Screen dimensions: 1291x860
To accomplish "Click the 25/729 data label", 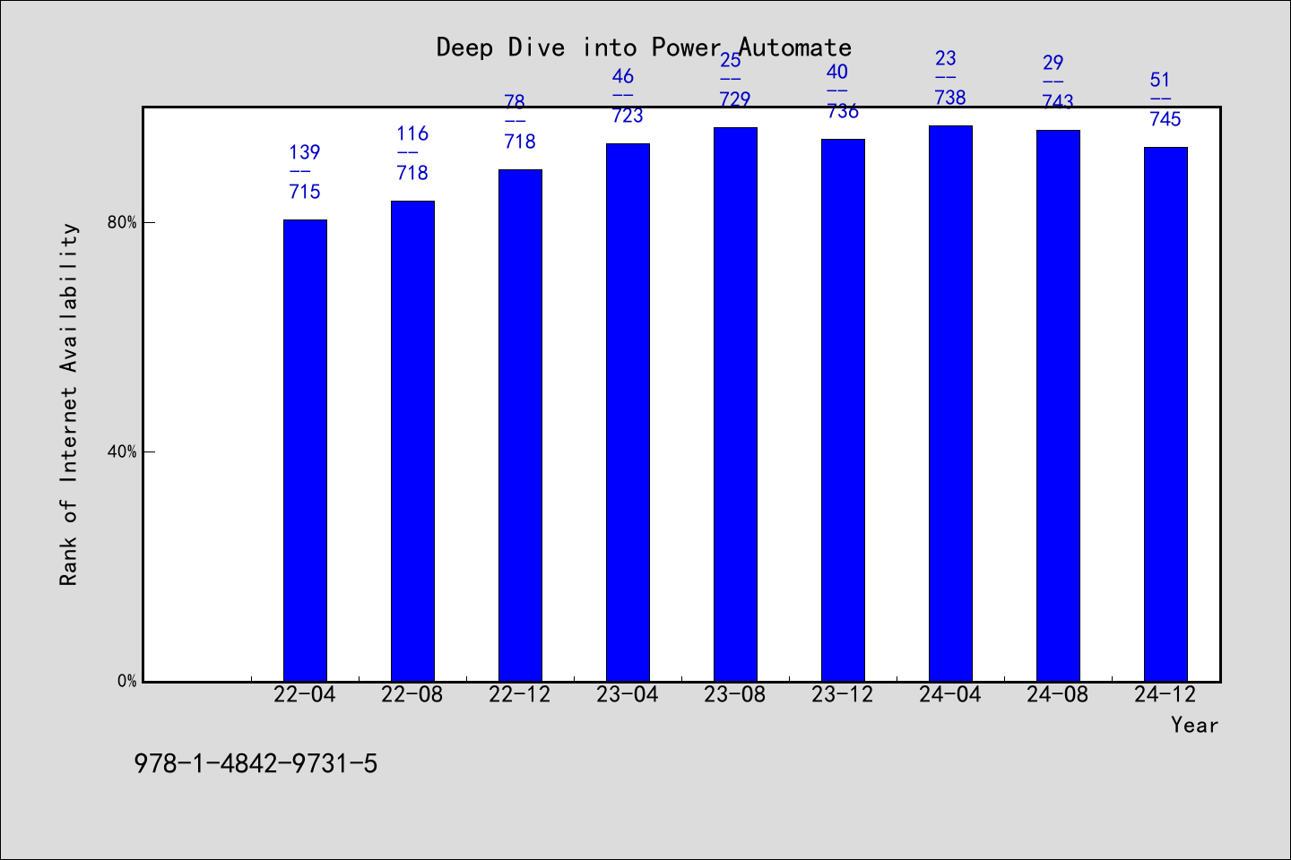I will coord(735,80).
